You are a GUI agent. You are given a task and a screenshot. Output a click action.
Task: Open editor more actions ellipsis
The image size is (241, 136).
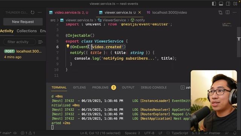235,12
